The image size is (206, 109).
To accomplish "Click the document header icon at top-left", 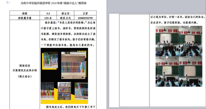I will [x=7, y=2].
